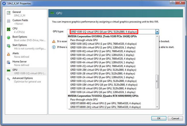This screenshot has width=187, height=126.
Task: Click the dropdown list scrollbar thumb
Action: 157,82
